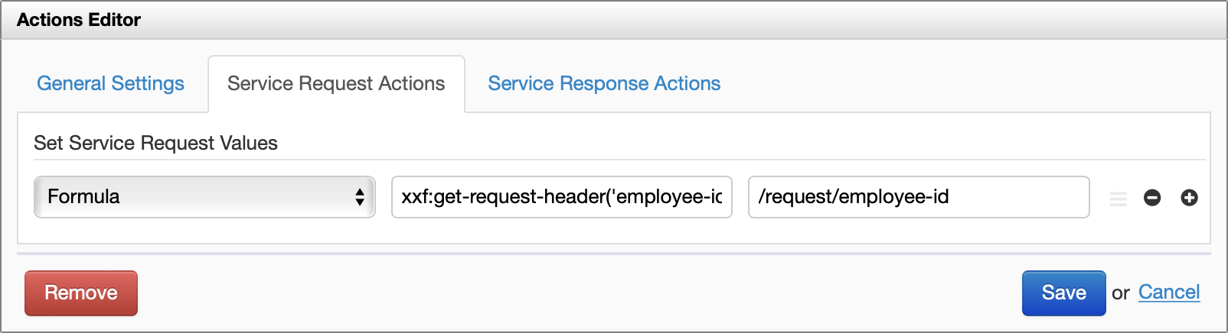1228x333 pixels.
Task: Click the Actions Editor dialog title bar
Action: (x=614, y=20)
